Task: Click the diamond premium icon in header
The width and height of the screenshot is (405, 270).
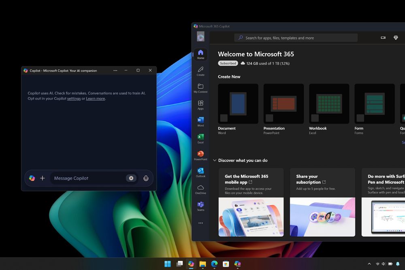Action: click(x=395, y=38)
